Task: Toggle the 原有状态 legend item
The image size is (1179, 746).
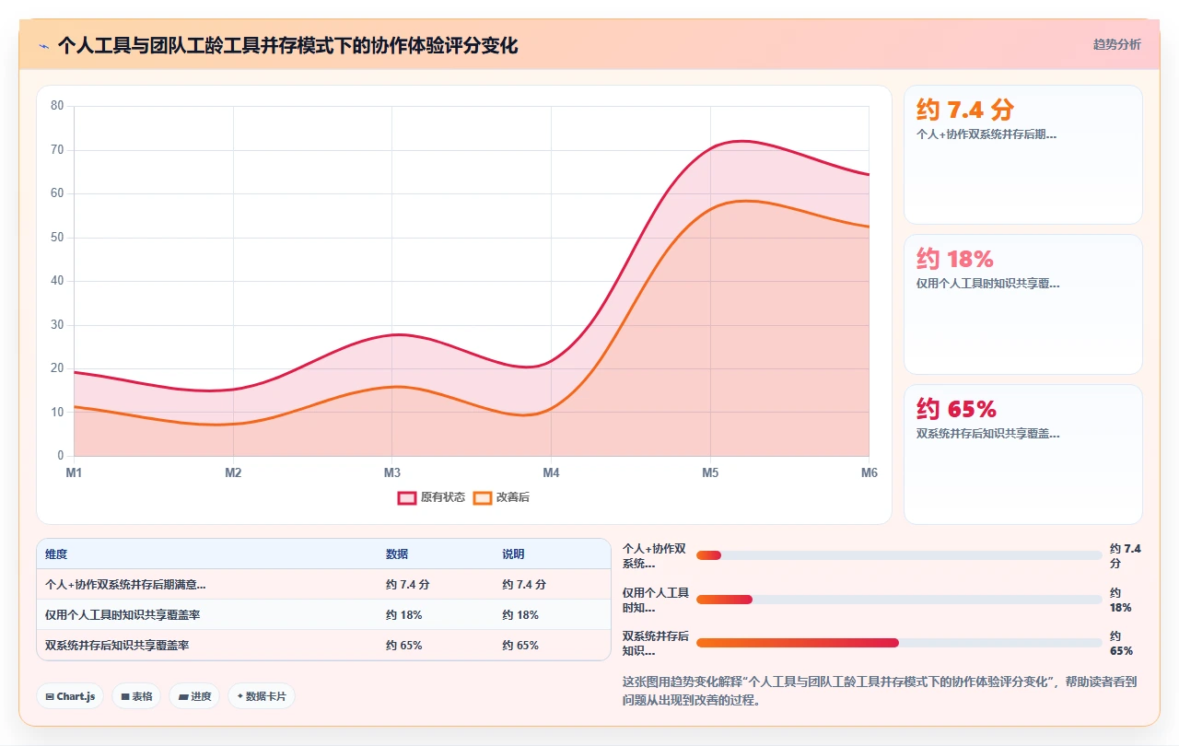Action: tap(431, 497)
